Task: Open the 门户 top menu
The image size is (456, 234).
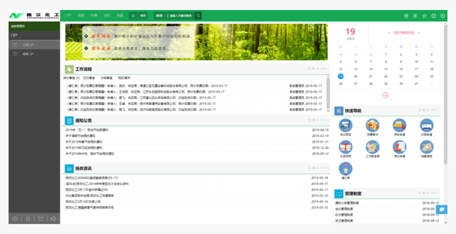Action: point(68,16)
